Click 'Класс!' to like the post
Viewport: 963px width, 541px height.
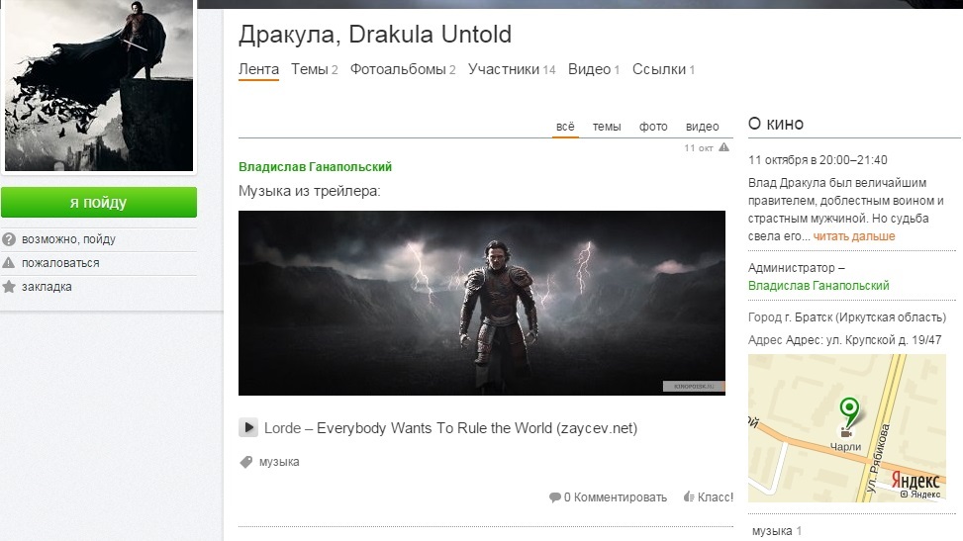pyautogui.click(x=715, y=497)
